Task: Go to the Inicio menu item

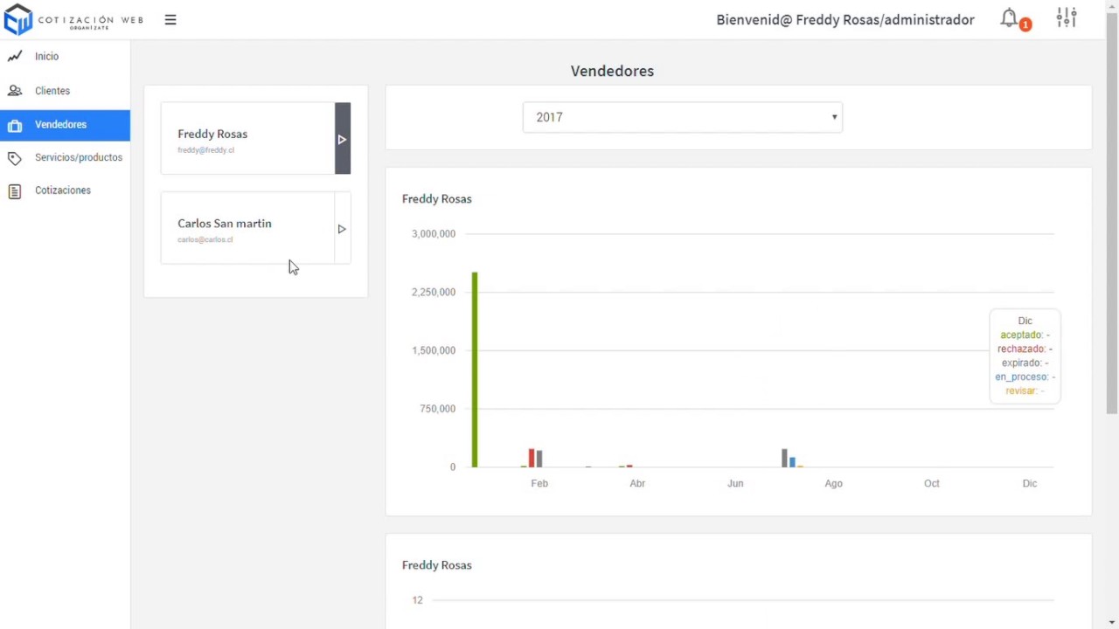Action: [47, 57]
